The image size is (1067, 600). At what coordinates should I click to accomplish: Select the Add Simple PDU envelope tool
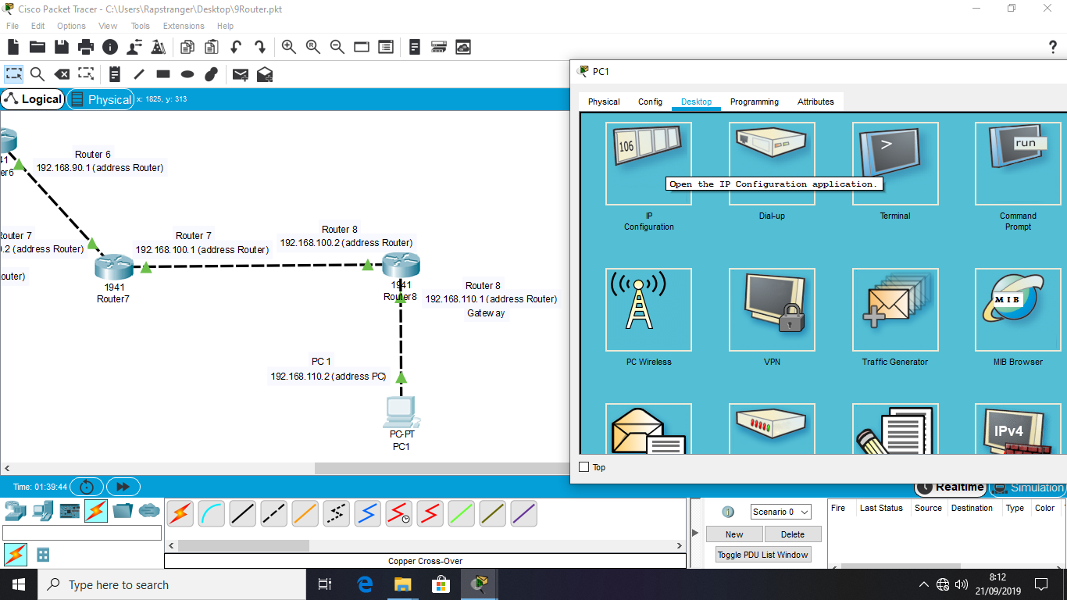pyautogui.click(x=241, y=74)
